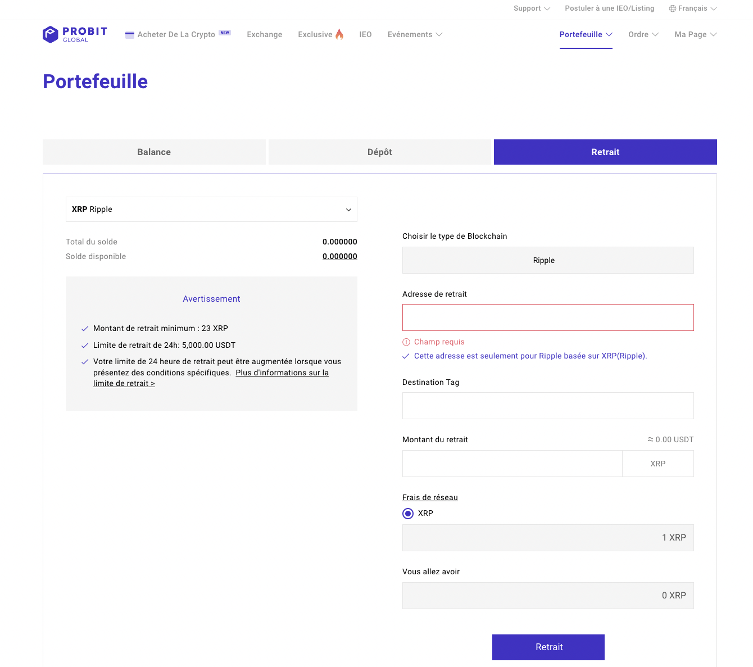Click the ProBit Global logo
The image size is (753, 667).
tap(75, 34)
